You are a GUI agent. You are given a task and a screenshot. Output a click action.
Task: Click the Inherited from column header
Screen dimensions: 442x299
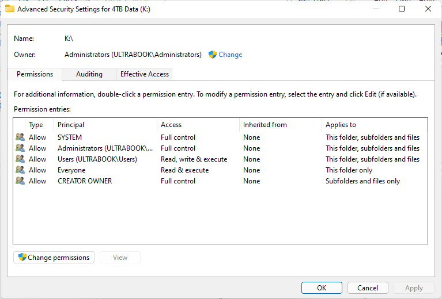(281, 125)
